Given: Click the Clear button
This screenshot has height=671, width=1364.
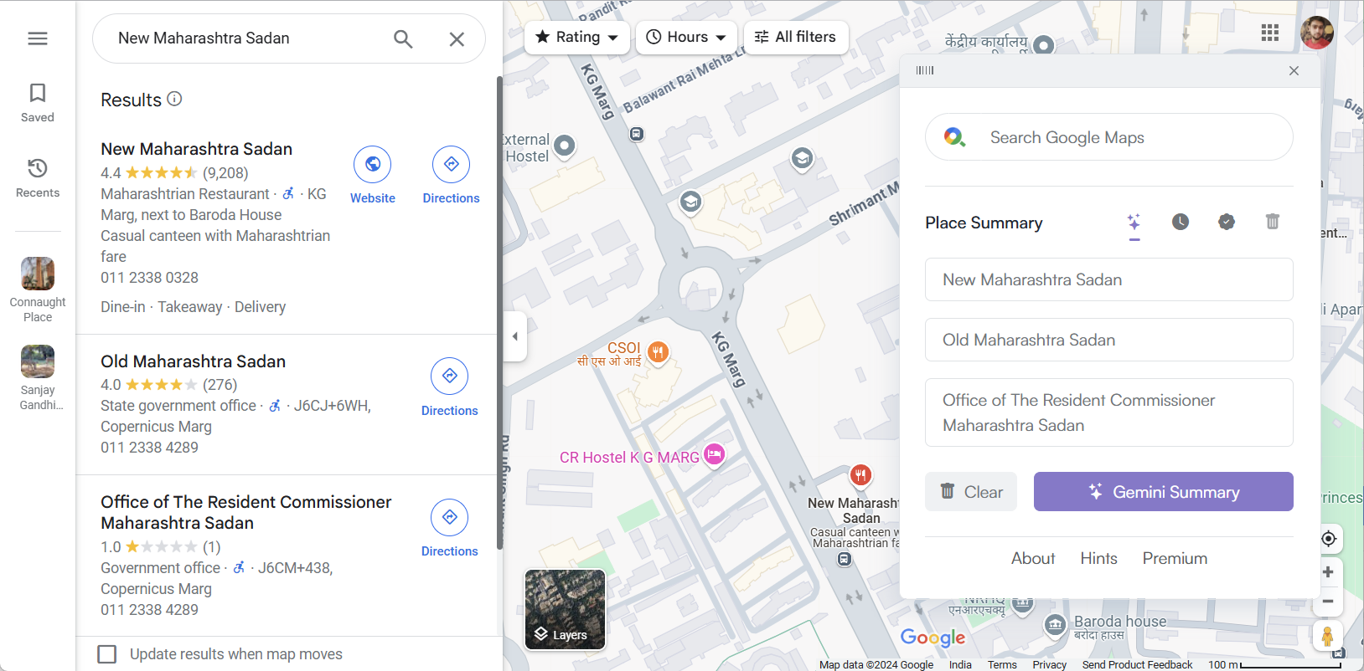Looking at the screenshot, I should click(971, 492).
